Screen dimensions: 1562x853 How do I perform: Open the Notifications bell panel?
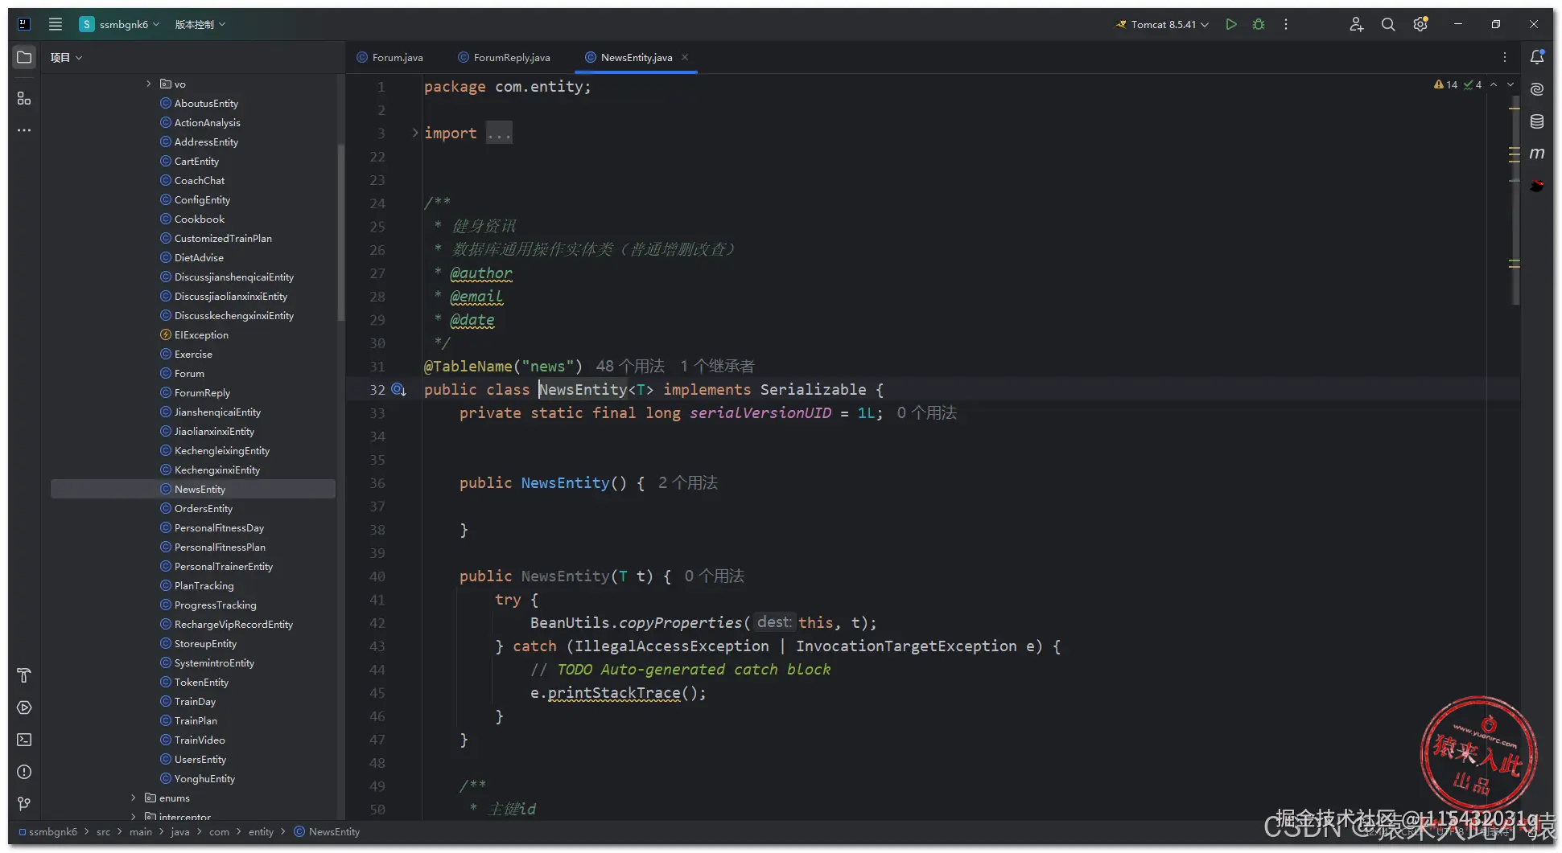1537,57
